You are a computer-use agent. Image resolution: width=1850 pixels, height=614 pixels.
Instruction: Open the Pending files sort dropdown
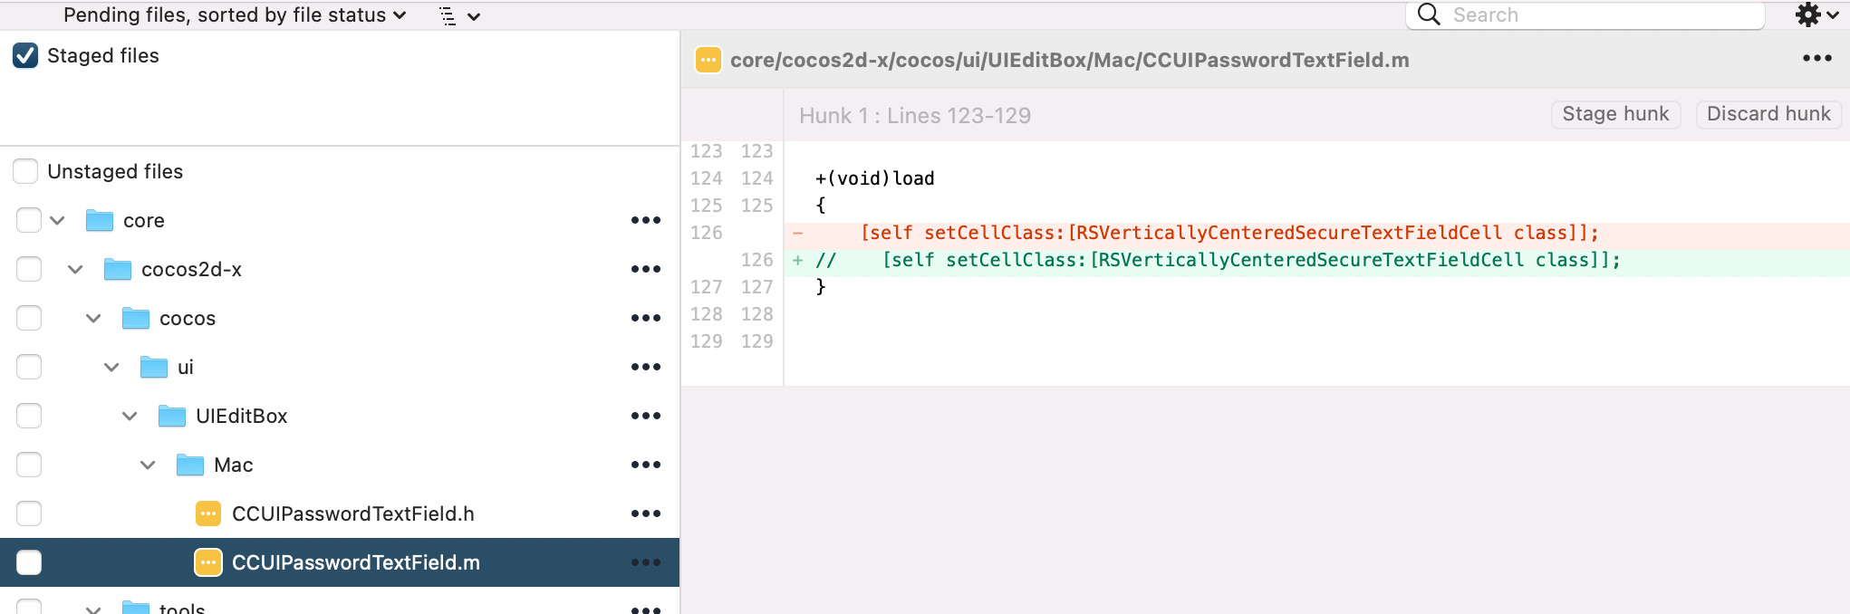click(235, 15)
